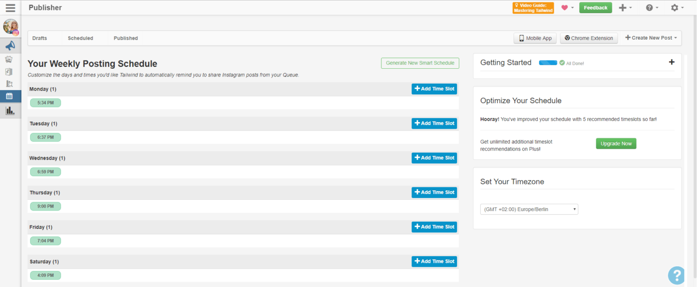Viewport: 697px width, 287px height.
Task: Switch to the Drafts tab
Action: pos(40,38)
